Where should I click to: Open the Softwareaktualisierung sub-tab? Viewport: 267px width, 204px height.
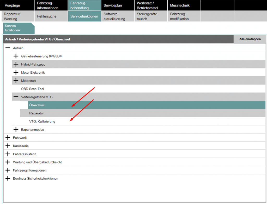pos(118,16)
